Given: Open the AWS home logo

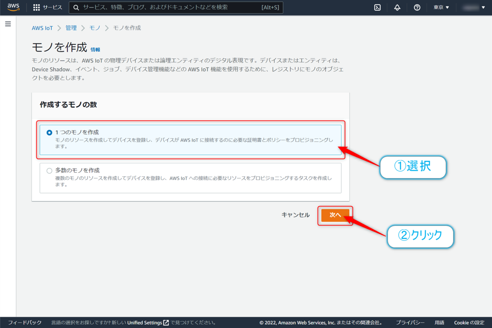Looking at the screenshot, I should point(14,7).
